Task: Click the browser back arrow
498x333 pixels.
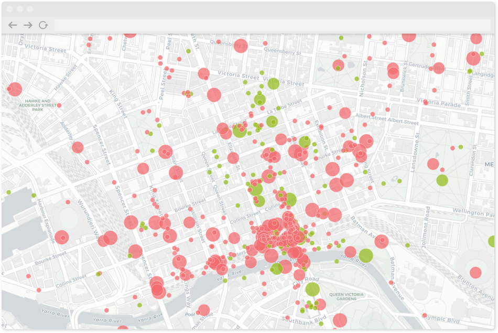Action: coord(13,25)
